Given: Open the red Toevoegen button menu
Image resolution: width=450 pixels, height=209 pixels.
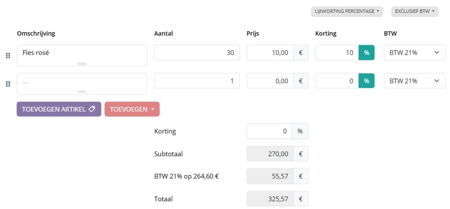Looking at the screenshot, I should click(132, 109).
